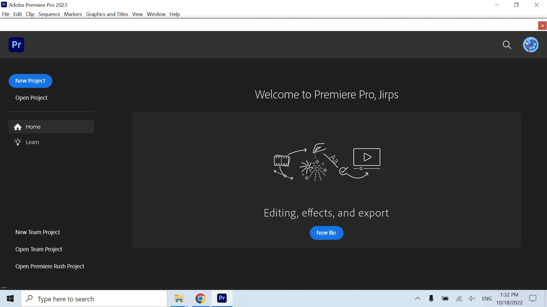The width and height of the screenshot is (547, 307).
Task: Open the File menu
Action: (6, 14)
